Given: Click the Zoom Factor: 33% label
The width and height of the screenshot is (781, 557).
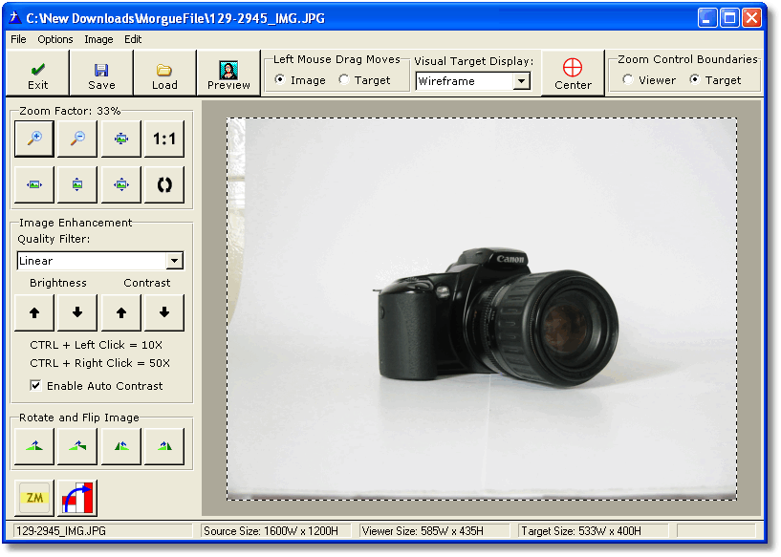Looking at the screenshot, I should pyautogui.click(x=70, y=111).
